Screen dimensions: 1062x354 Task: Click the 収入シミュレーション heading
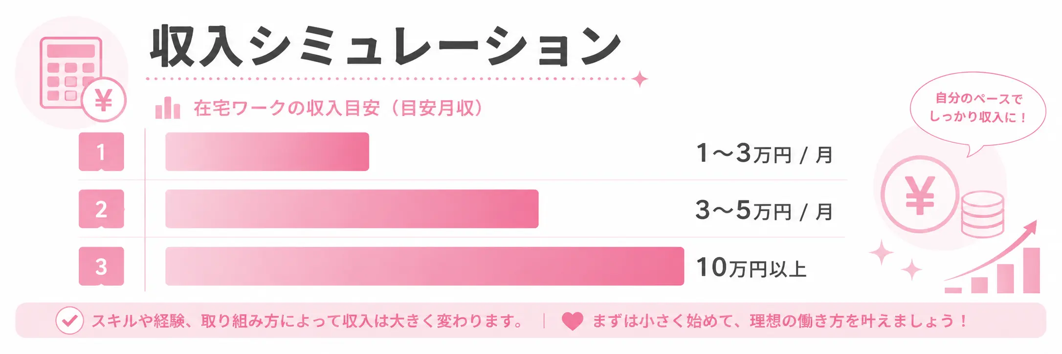tap(385, 46)
